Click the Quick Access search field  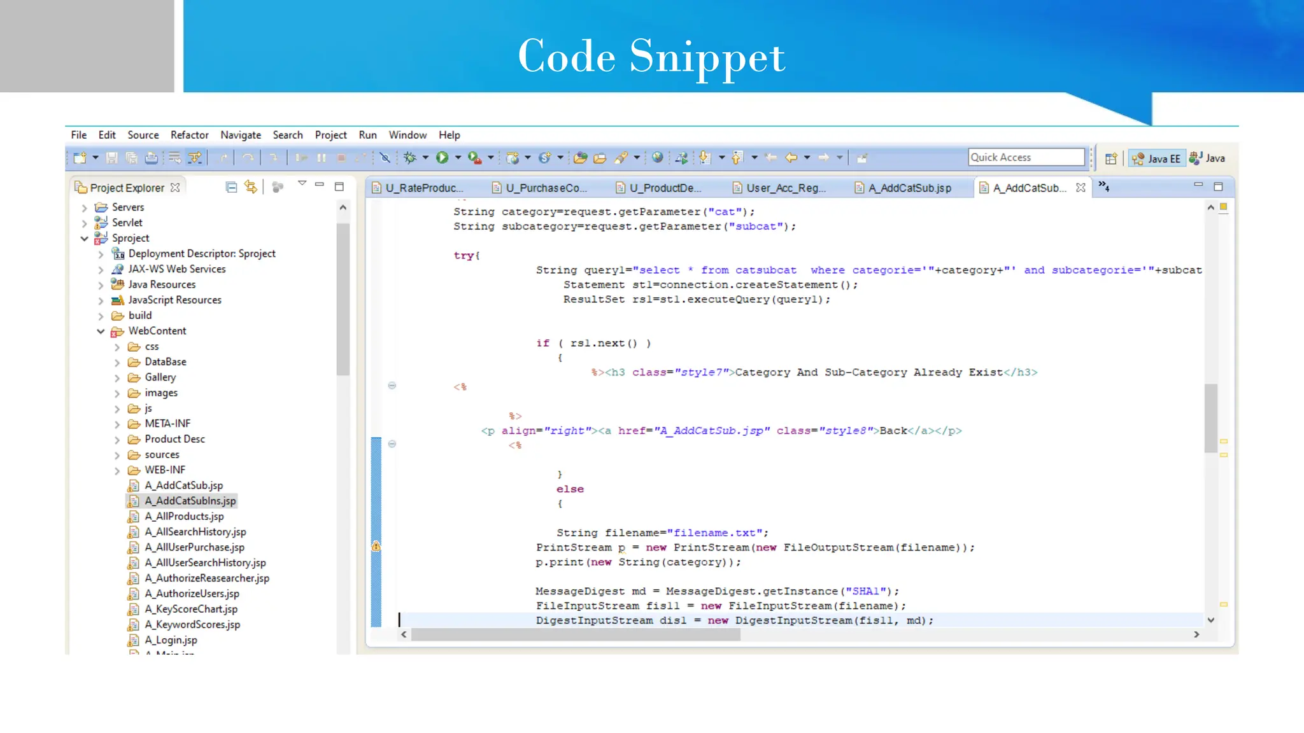click(x=1026, y=157)
